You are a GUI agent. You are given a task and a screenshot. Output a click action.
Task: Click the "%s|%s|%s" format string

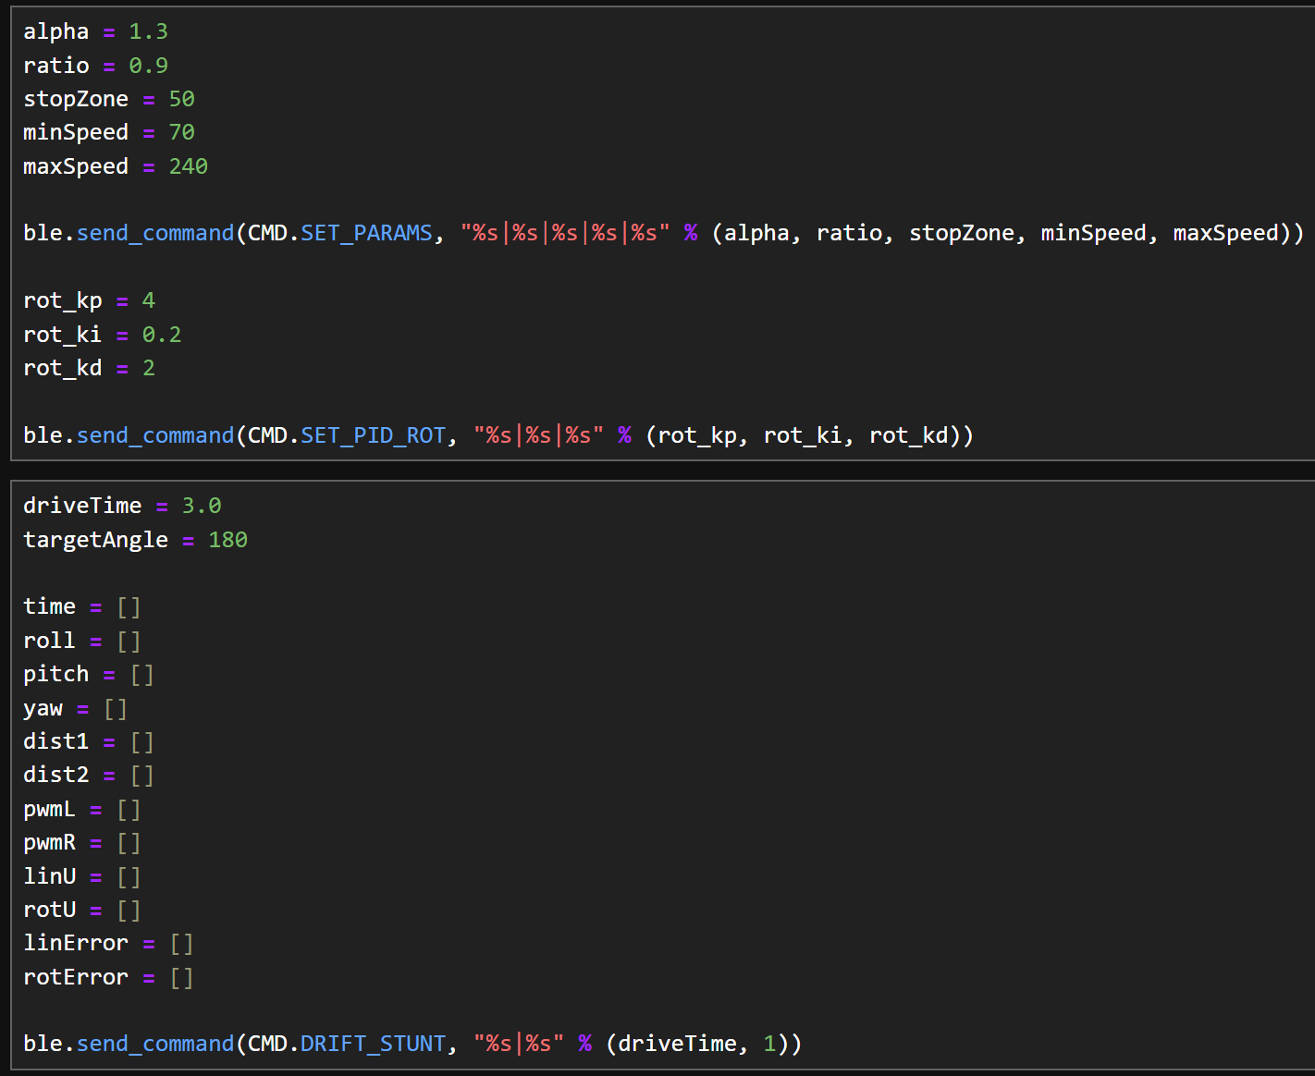pyautogui.click(x=538, y=435)
